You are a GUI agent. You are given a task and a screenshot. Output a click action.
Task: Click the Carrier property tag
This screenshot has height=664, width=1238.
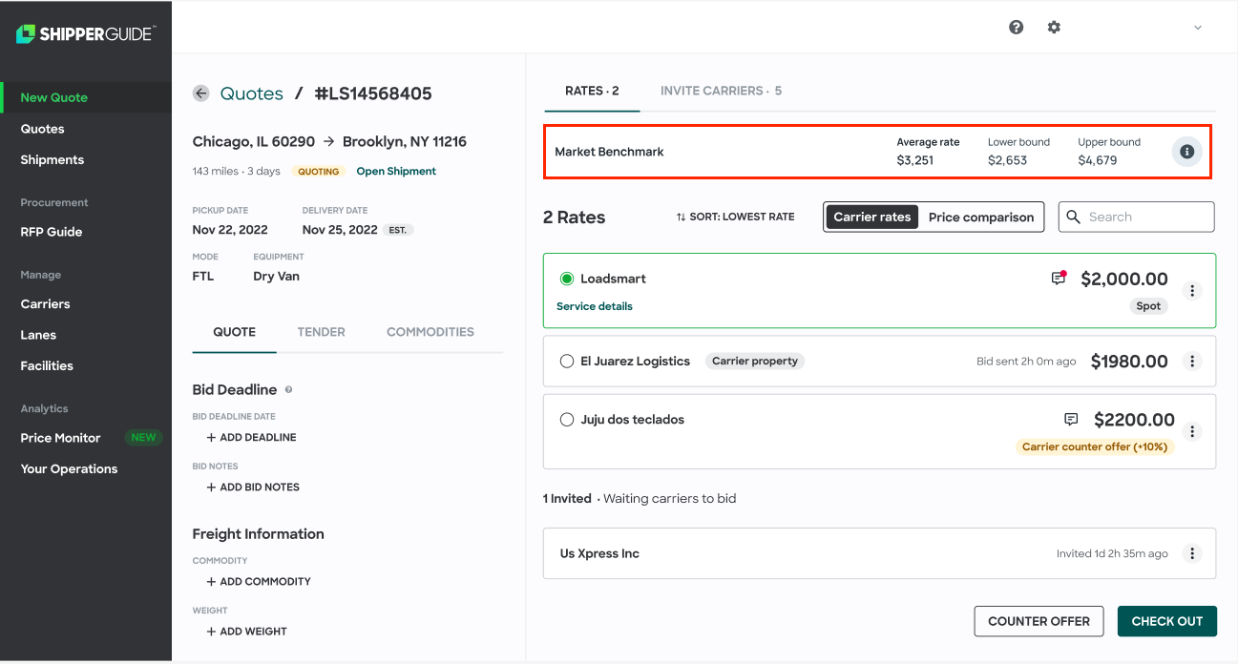pos(755,362)
